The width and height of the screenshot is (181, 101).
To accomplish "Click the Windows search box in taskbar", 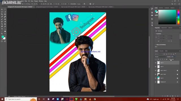I will click(x=21, y=99).
